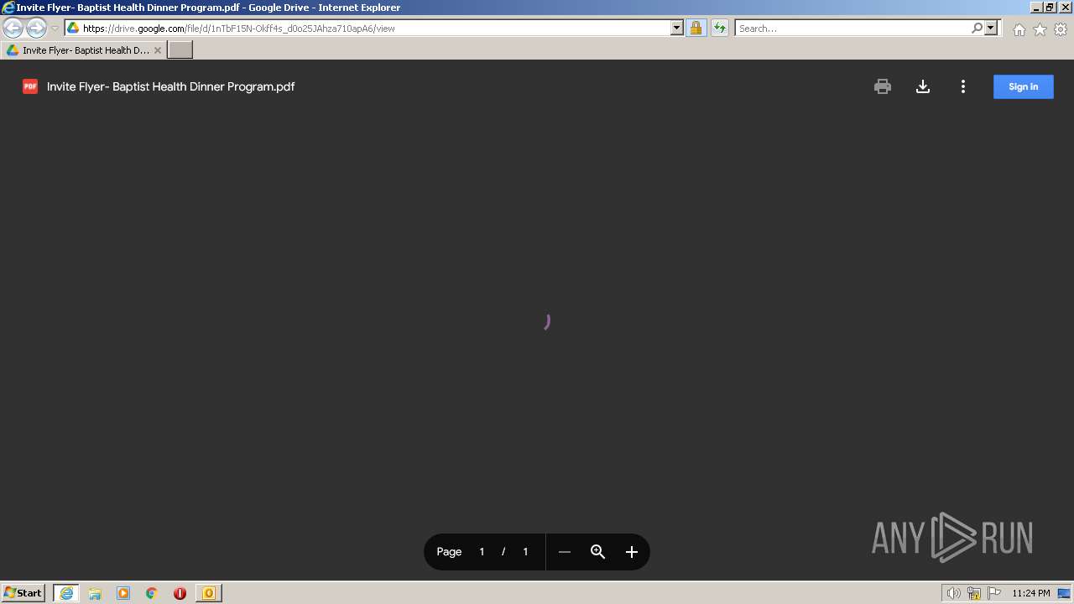Select the Invite Flyer- Baptist Health tab
The height and width of the screenshot is (604, 1074).
(84, 50)
